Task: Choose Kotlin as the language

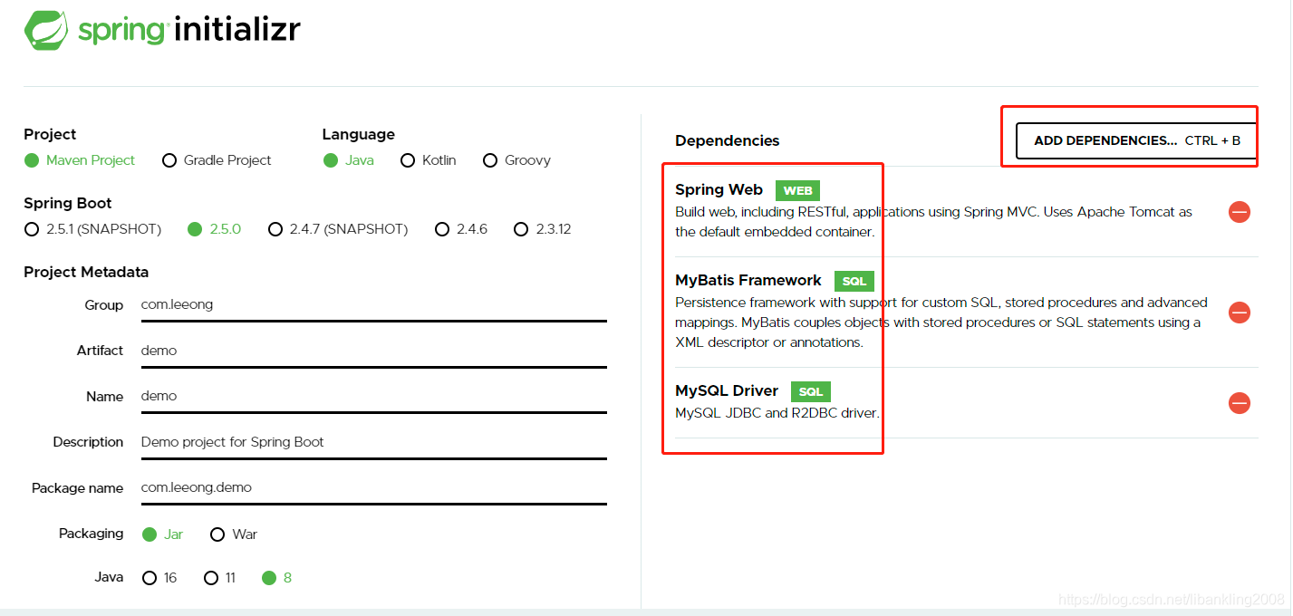Action: [x=427, y=160]
